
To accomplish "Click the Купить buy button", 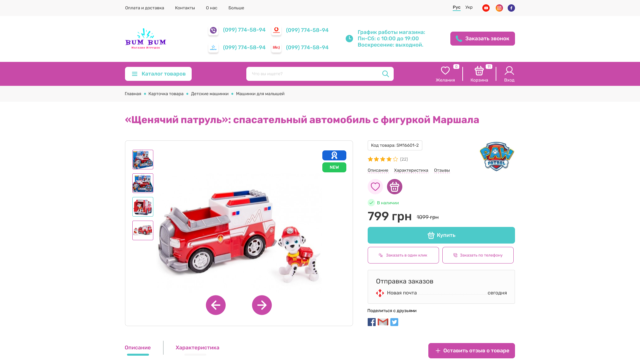I will click(x=441, y=235).
